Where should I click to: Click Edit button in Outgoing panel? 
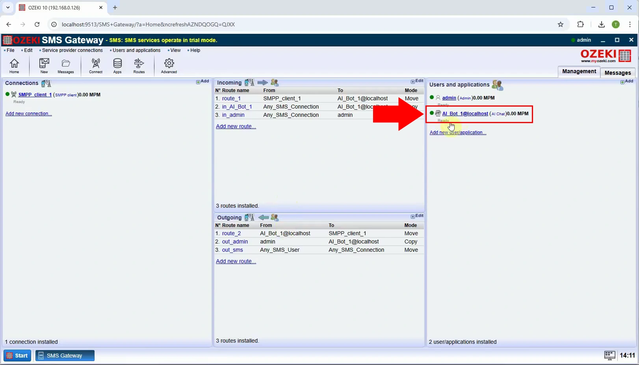click(x=417, y=216)
